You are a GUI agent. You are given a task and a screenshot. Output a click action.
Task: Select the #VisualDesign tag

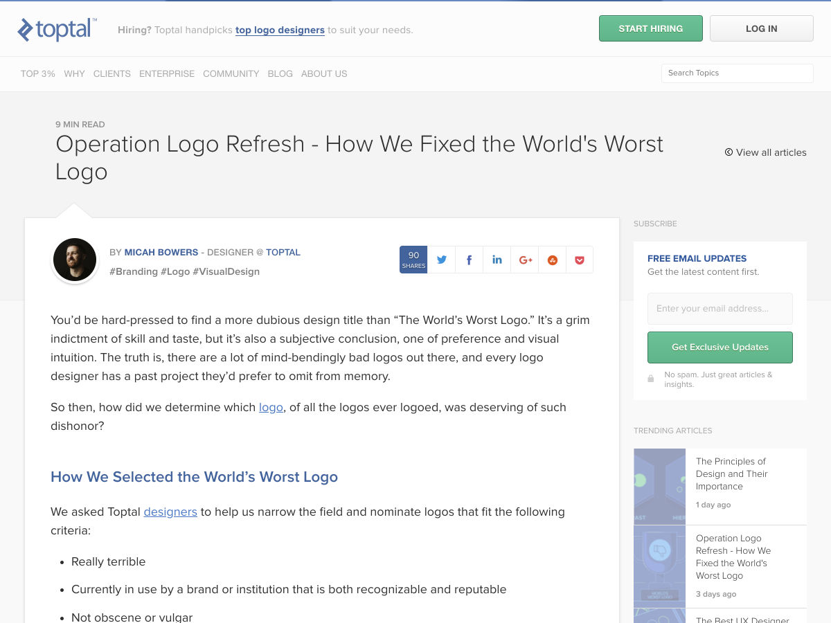coord(226,271)
